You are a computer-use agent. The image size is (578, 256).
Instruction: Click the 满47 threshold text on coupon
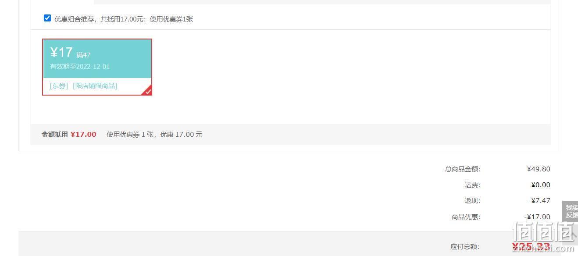(x=83, y=55)
